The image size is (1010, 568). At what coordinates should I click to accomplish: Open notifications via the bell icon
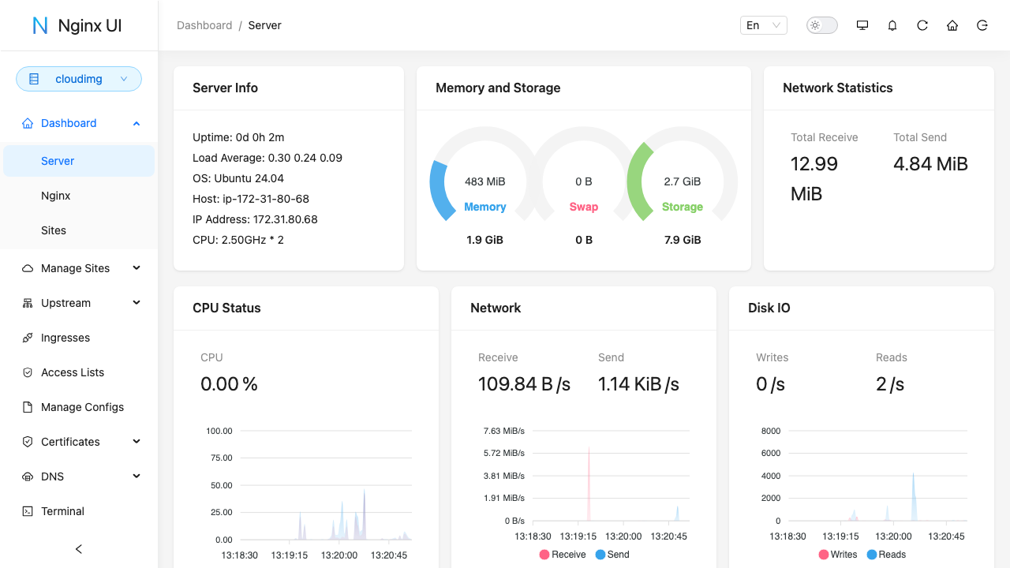point(892,25)
